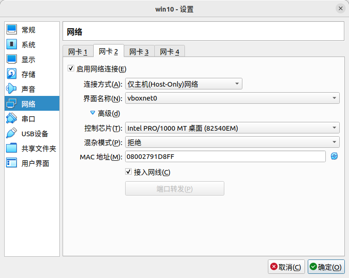
Task: Open the 混杂模式 dropdown
Action: [x=232, y=143]
